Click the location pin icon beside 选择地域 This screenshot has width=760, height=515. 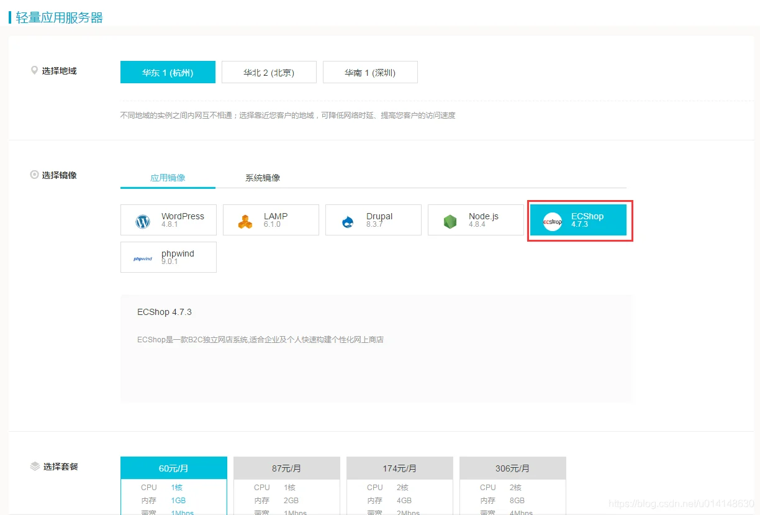[x=35, y=71]
